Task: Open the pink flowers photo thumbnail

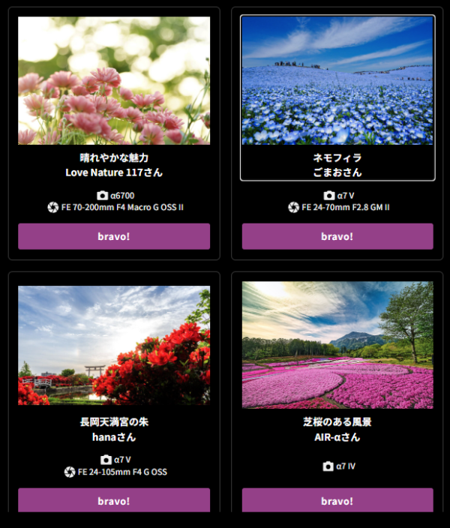Action: point(114,80)
